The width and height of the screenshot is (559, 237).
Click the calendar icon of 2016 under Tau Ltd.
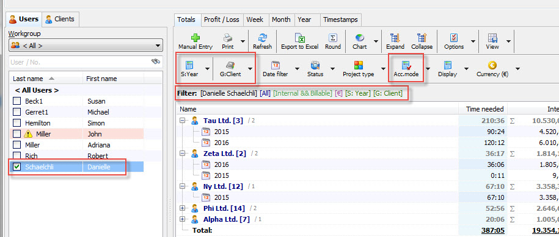[206, 143]
